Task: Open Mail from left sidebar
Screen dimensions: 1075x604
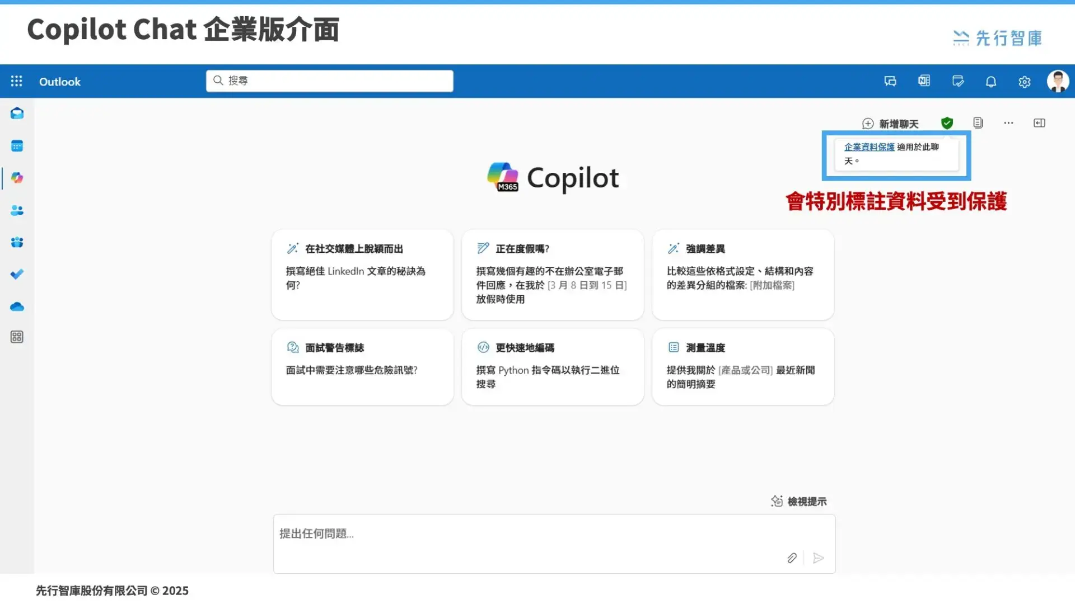Action: [17, 114]
